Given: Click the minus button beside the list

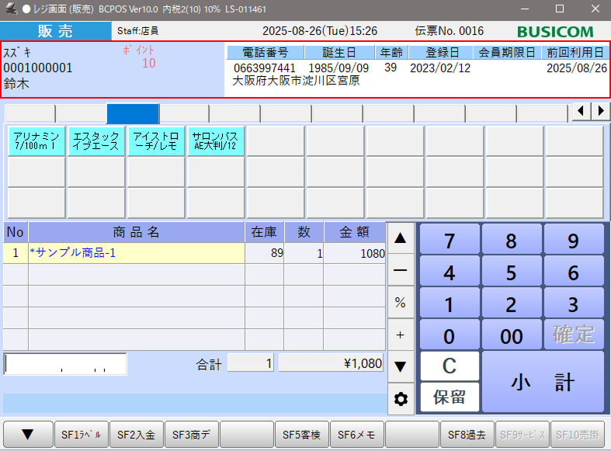Looking at the screenshot, I should 401,270.
